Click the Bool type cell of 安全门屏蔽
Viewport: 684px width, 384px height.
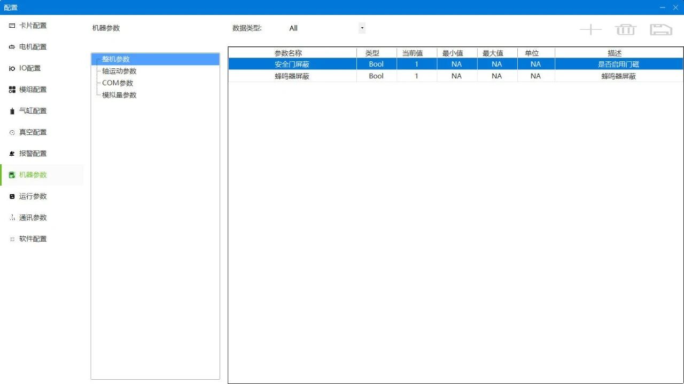pos(377,64)
